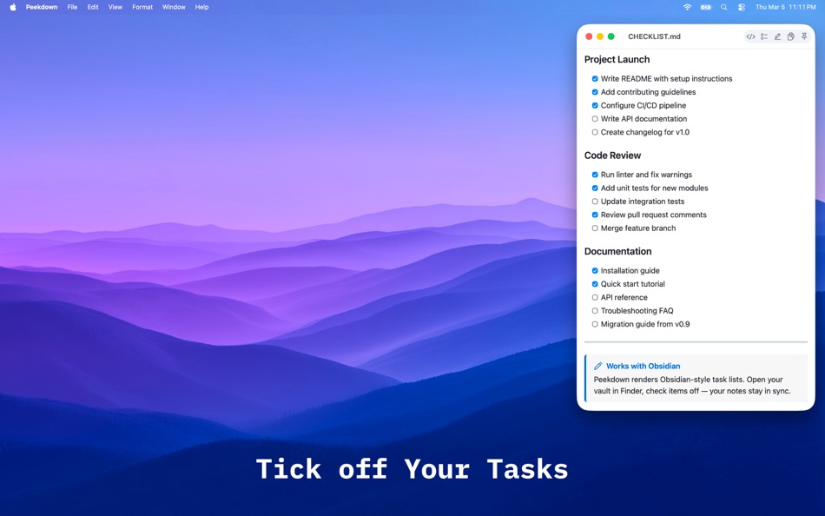Viewport: 825px width, 516px height.
Task: Click the Project Launch heading
Action: 617,59
